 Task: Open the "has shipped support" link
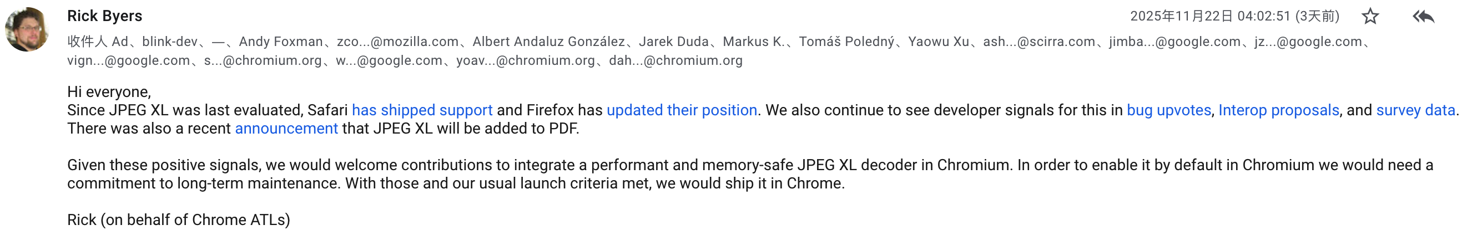(422, 110)
